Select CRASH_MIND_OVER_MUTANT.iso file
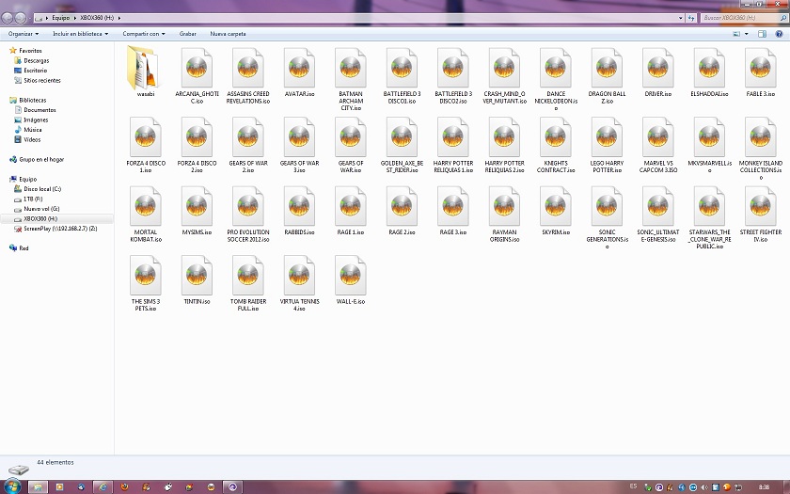Screen dimensions: 790x494 click(504, 75)
